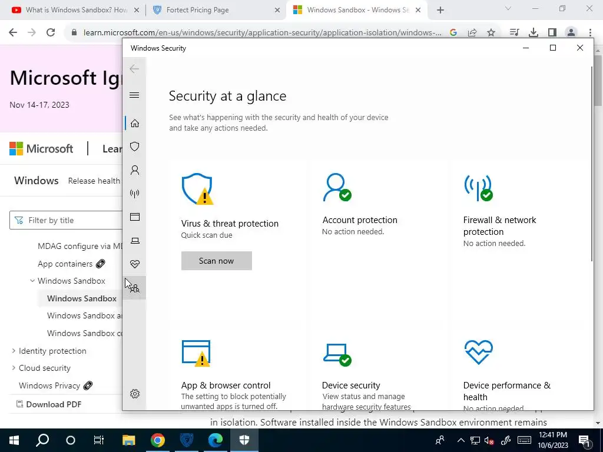
Task: Close the Fortect Pricing Page tab
Action: click(277, 11)
